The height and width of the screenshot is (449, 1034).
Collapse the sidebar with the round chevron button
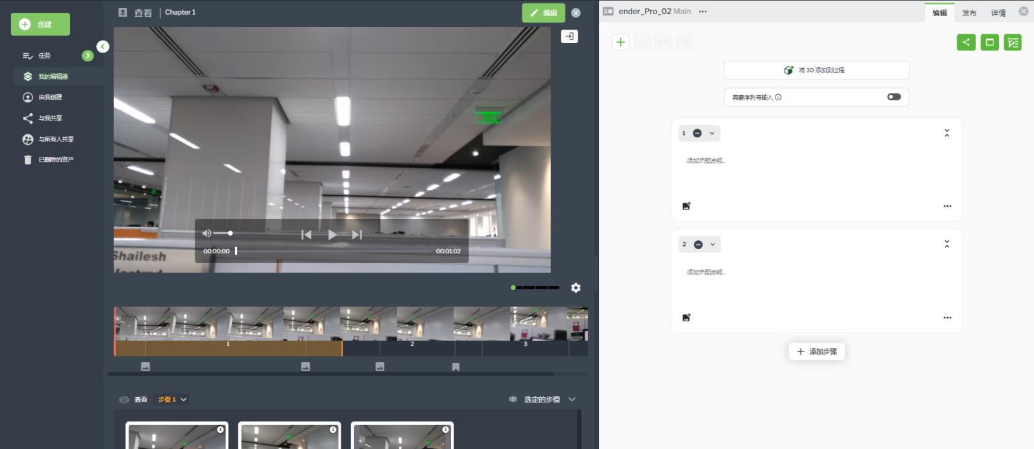102,46
